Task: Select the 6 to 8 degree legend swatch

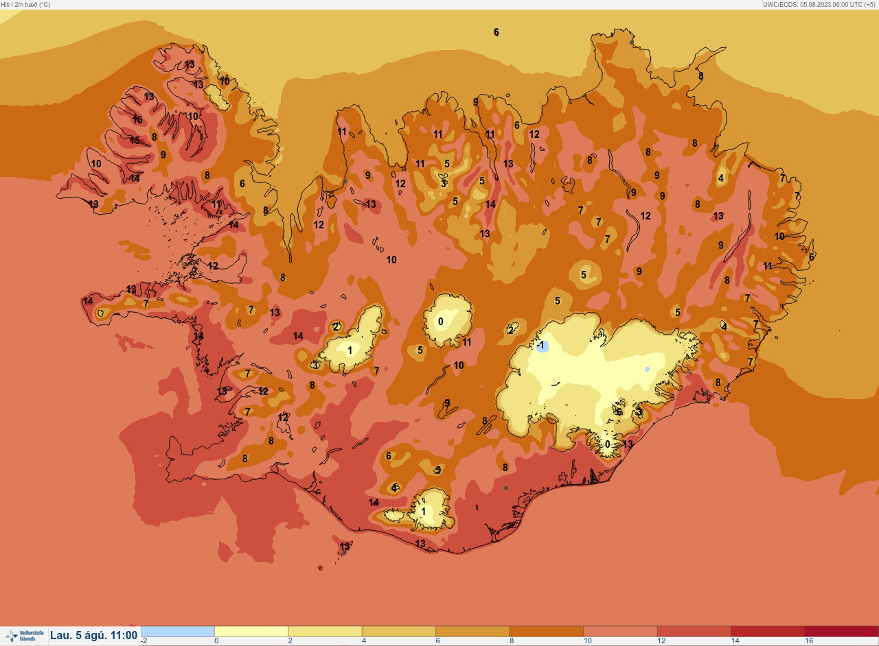Action: (x=472, y=631)
